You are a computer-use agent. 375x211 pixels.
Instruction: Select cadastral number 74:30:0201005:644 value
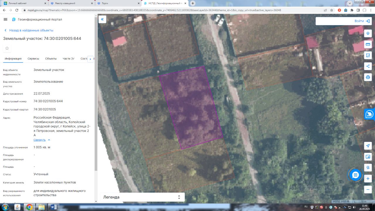coord(48,101)
